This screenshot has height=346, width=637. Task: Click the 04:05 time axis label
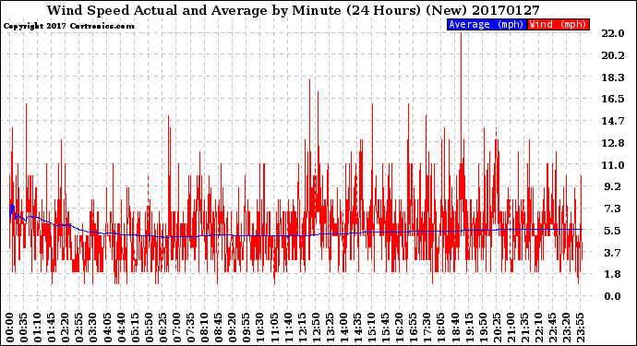tap(107, 328)
